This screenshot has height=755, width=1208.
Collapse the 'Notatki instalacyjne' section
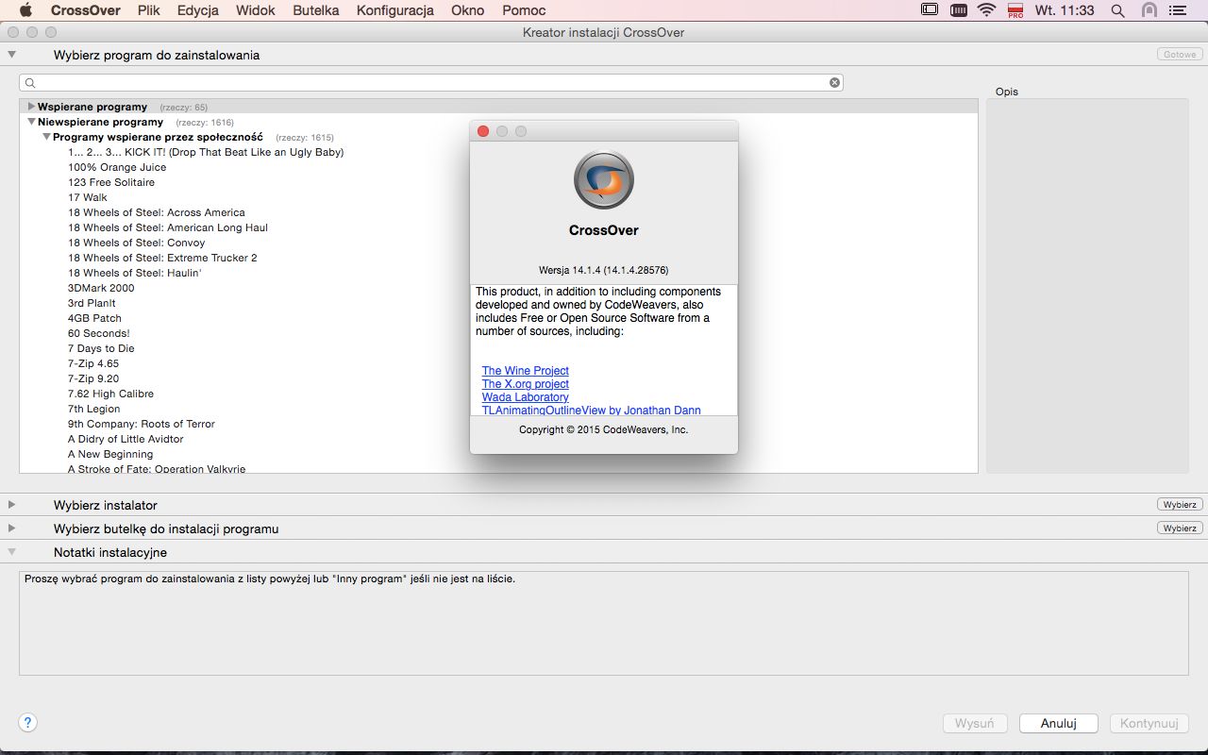point(12,552)
